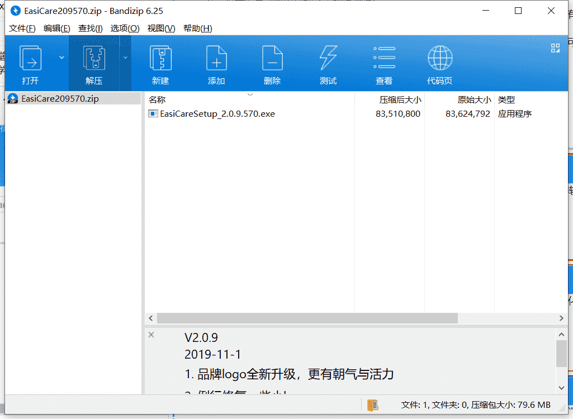Sort by the 名称 column header

157,100
